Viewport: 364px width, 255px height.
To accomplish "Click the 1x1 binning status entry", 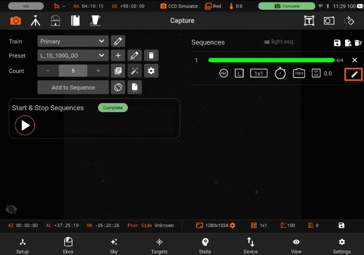I will (259, 225).
